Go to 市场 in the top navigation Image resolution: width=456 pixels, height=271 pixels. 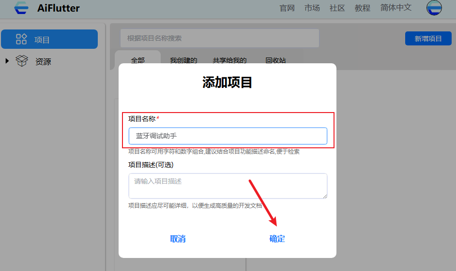[x=312, y=8]
